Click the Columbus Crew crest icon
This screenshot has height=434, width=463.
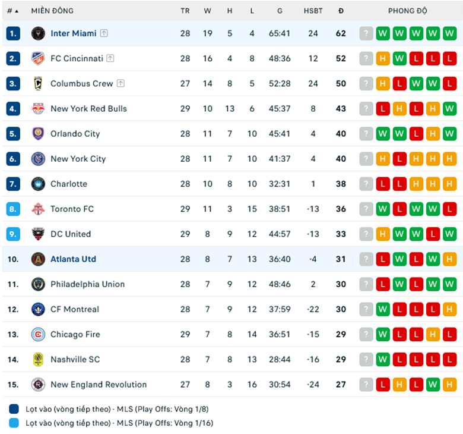[x=38, y=84]
